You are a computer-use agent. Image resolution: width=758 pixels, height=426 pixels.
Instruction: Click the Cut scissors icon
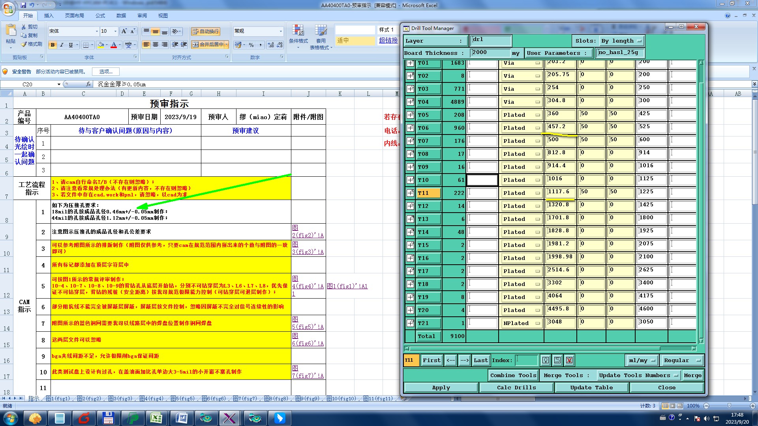24,27
